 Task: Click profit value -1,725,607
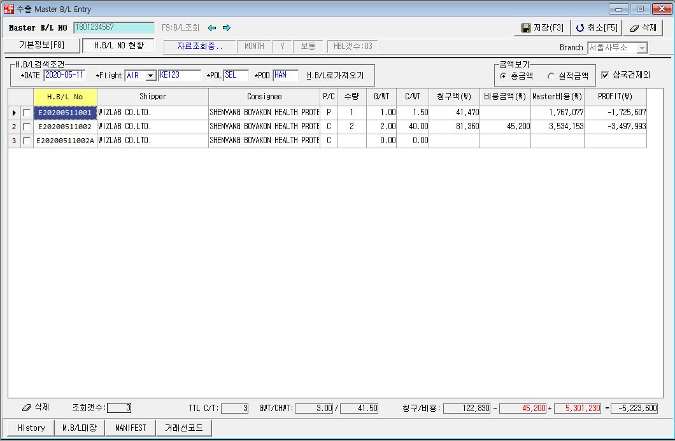pyautogui.click(x=615, y=113)
